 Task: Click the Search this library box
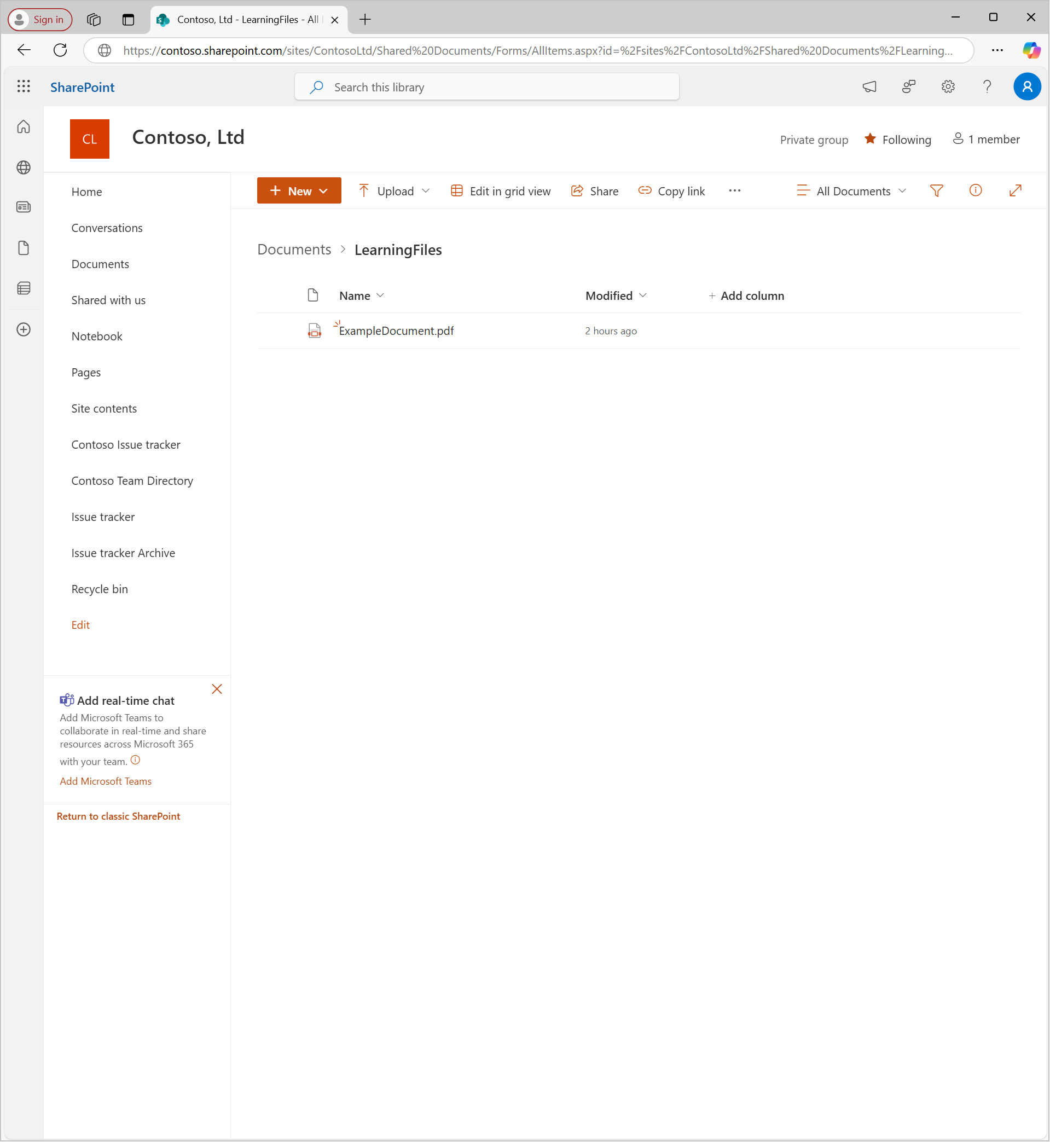point(486,87)
